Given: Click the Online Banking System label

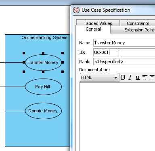Looking at the screenshot, I should [44, 37].
